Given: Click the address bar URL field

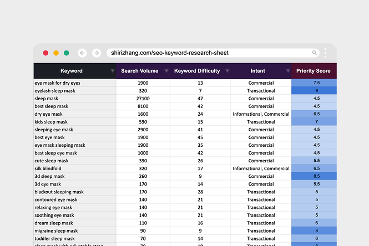Looking at the screenshot, I should point(213,53).
